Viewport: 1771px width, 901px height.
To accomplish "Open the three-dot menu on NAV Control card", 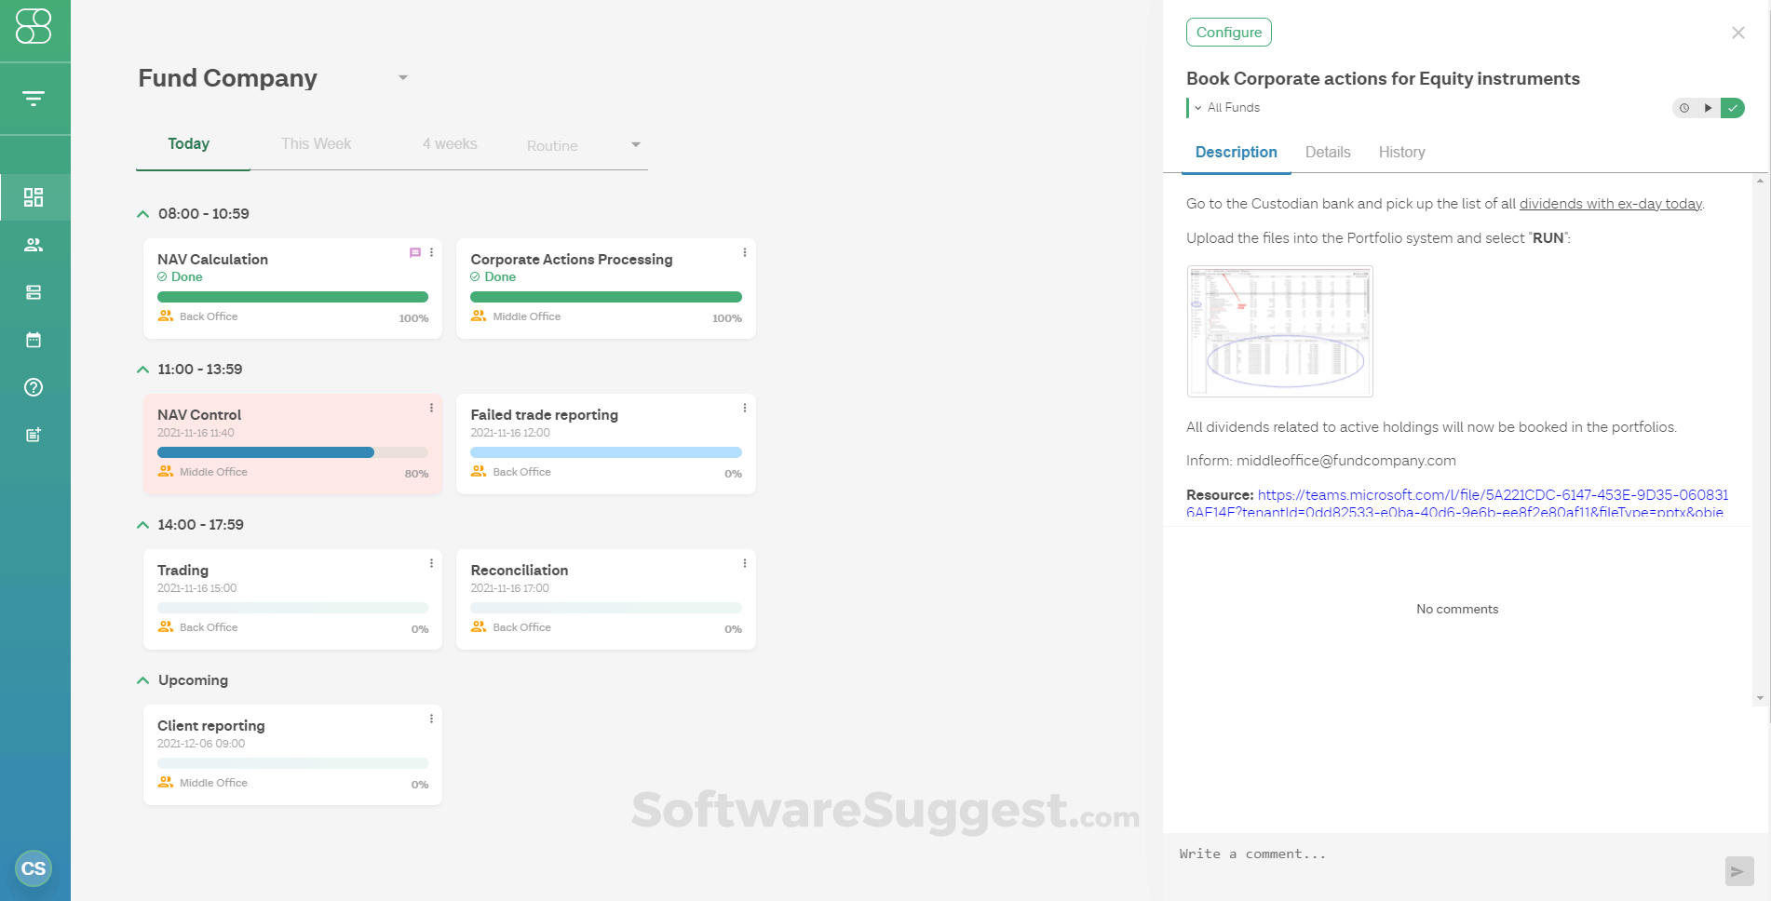I will point(431,408).
